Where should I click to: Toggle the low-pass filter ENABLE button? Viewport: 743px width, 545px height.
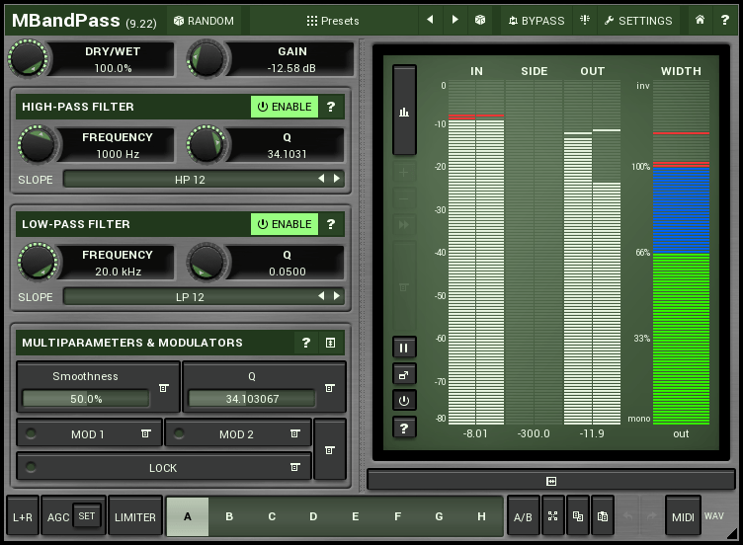click(x=285, y=224)
